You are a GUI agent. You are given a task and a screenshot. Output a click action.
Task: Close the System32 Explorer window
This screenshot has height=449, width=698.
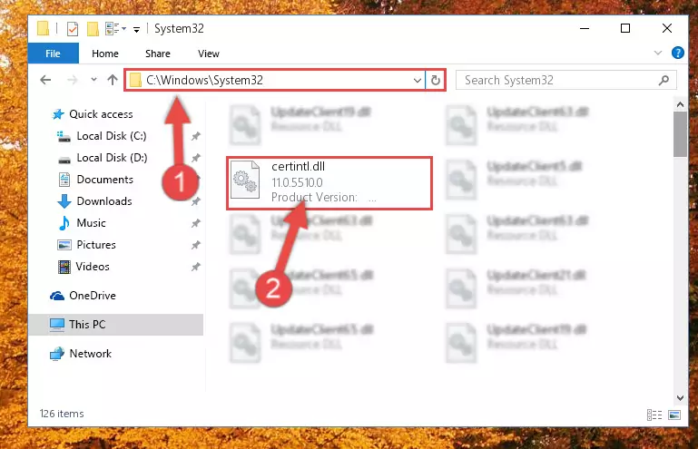point(667,28)
